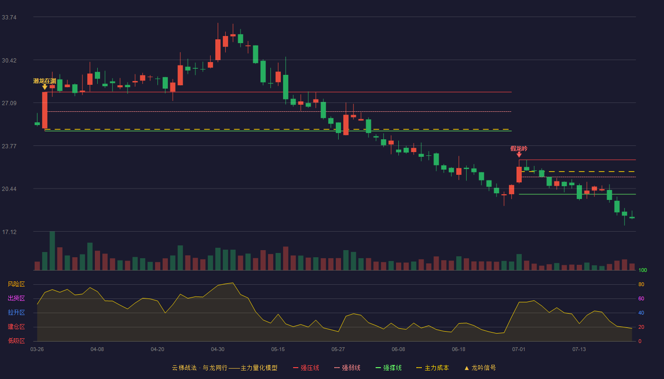Screen dimensions: 664x379
Task: Click the 30.42 price axis label
Action: coord(9,61)
